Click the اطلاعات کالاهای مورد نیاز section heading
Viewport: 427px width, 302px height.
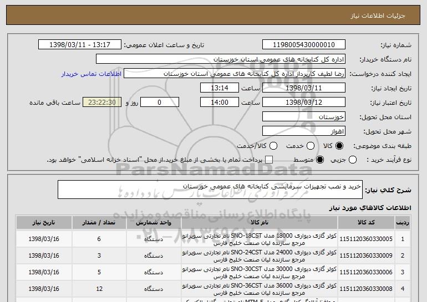(x=370, y=208)
